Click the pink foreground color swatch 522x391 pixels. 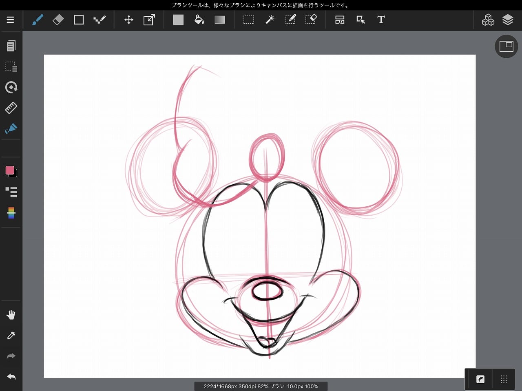pos(10,170)
